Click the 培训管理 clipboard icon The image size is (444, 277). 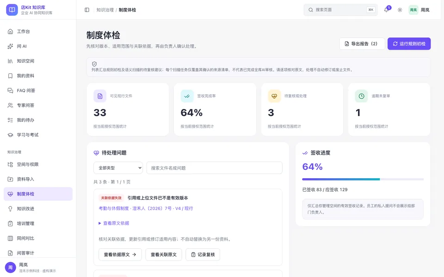[x=10, y=223]
